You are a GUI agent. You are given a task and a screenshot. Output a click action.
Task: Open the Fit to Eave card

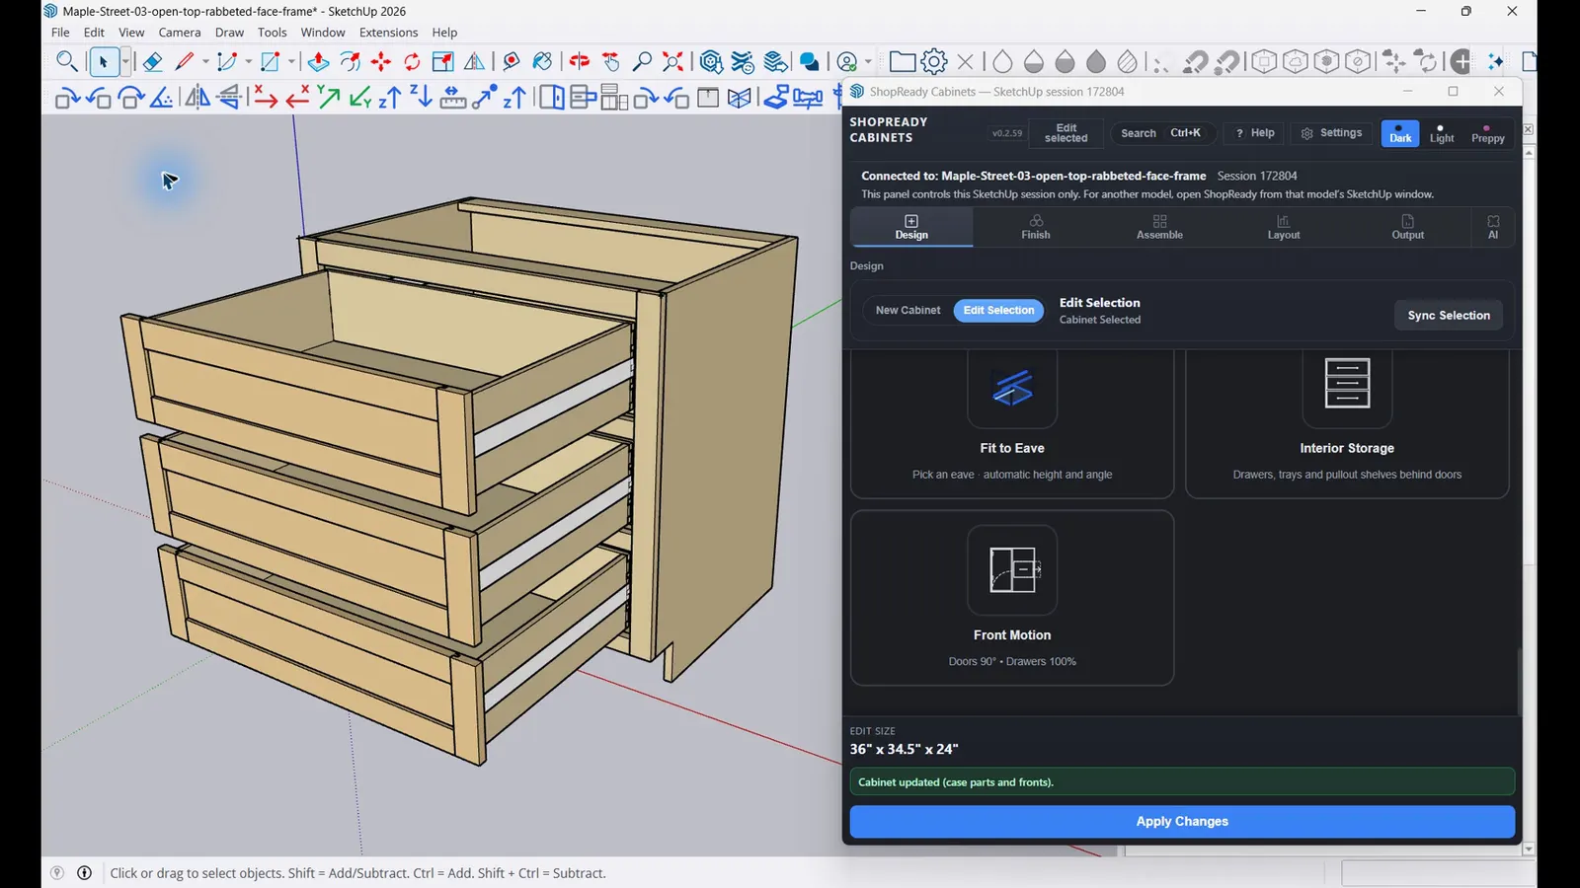pyautogui.click(x=1012, y=423)
